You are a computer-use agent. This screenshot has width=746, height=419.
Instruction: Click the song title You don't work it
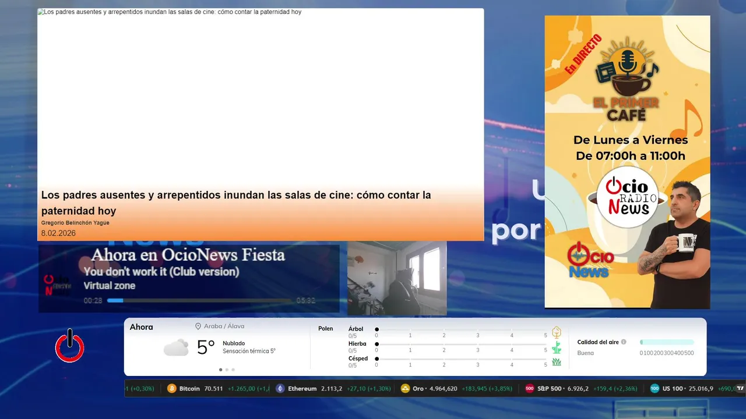click(x=161, y=272)
